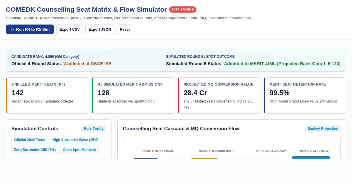Image resolution: width=352 pixels, height=184 pixels.
Task: Click 'Vacant across top 7 Karnataka colleges' text
Action: [43, 101]
